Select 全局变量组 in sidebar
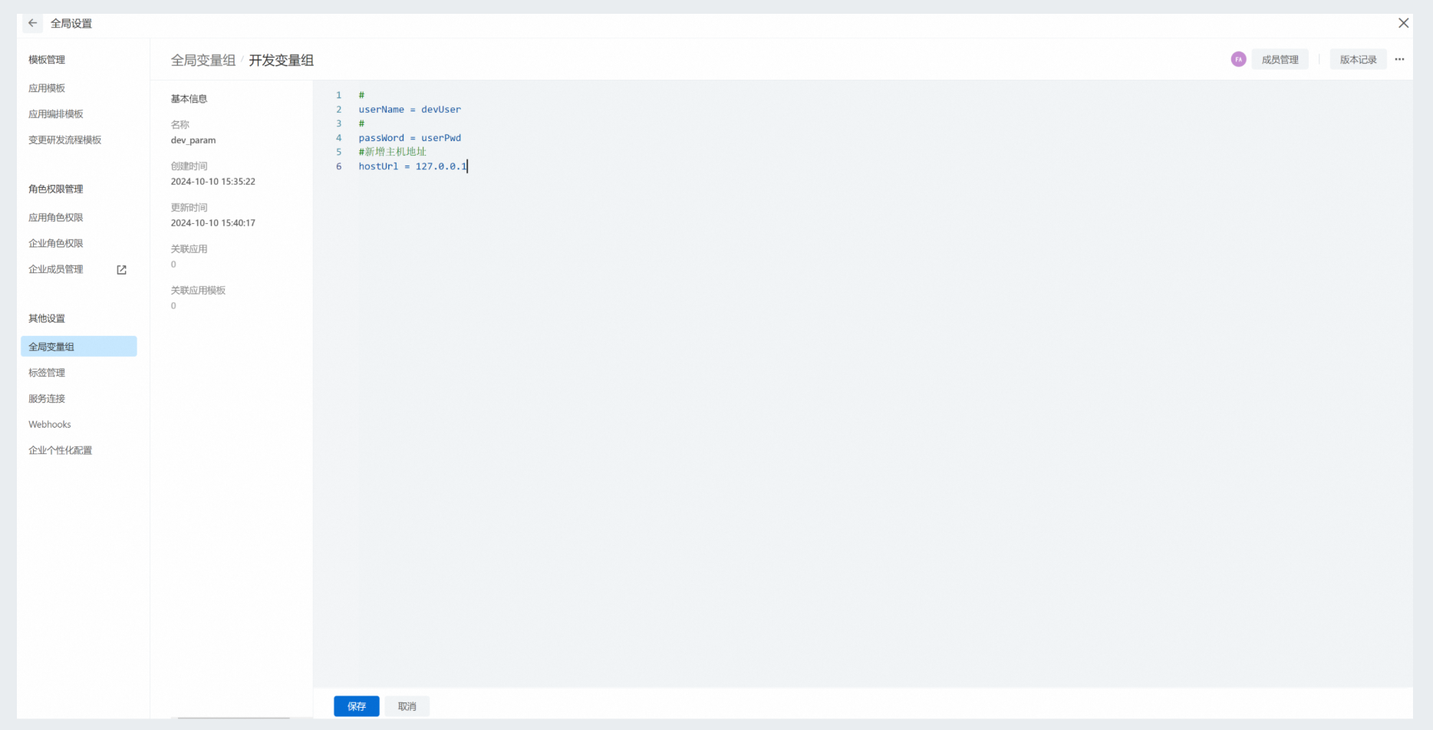This screenshot has width=1433, height=730. click(x=79, y=347)
